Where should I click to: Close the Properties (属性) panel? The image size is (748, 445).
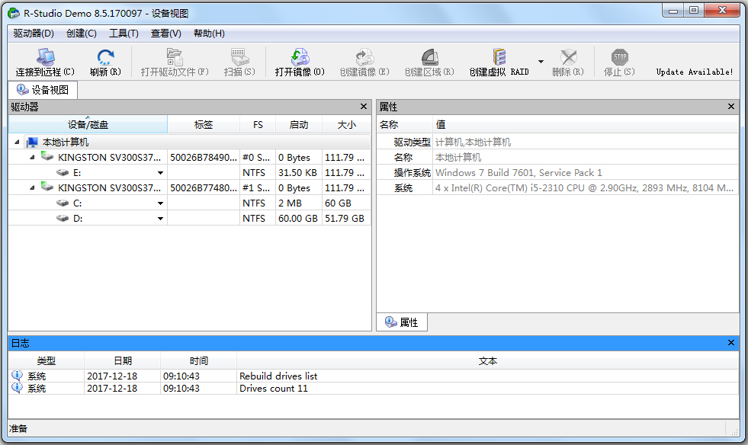coord(730,107)
